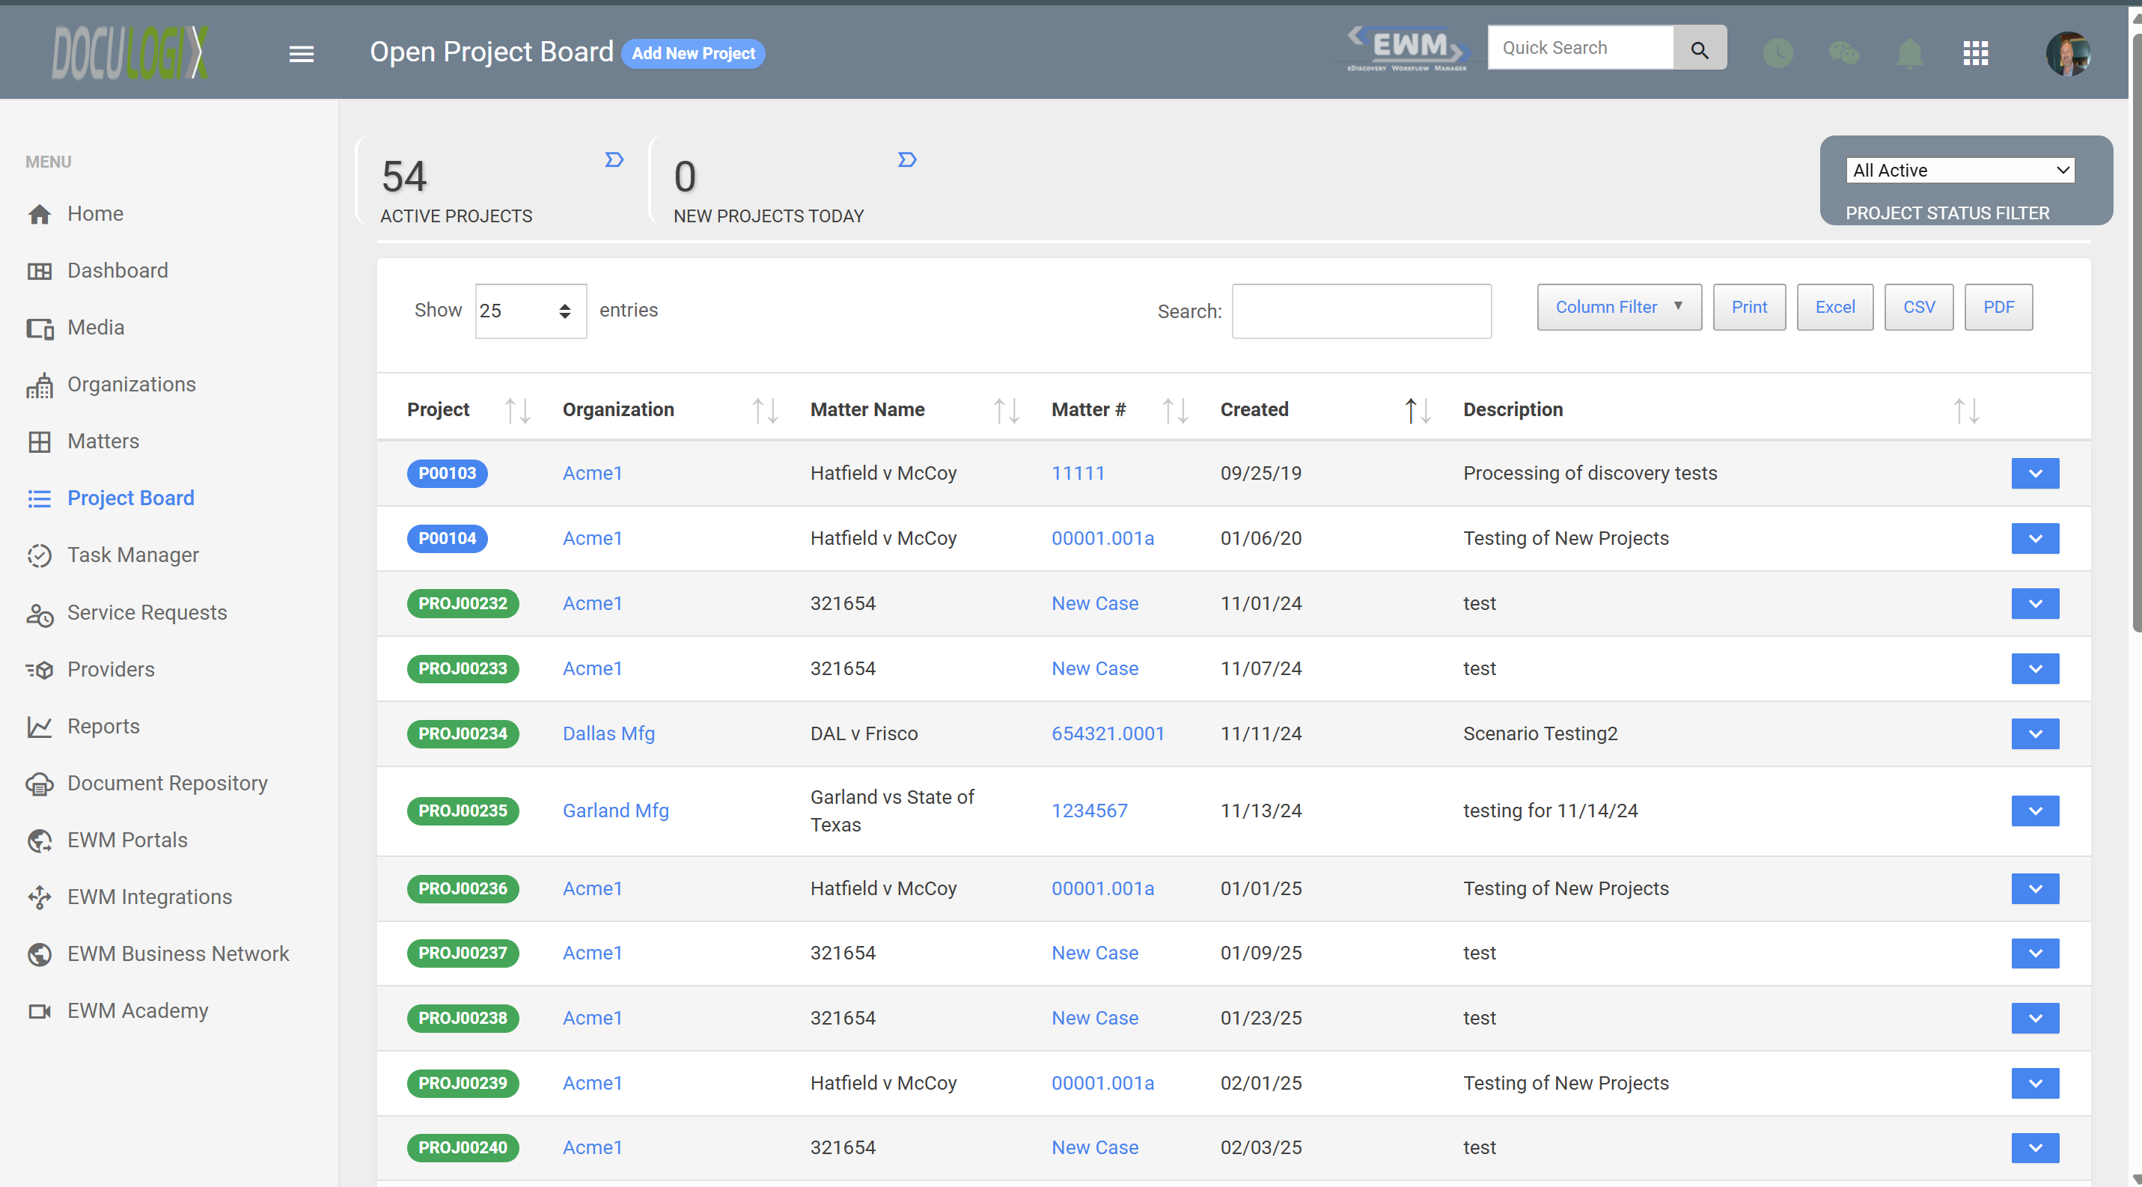Sort by Matter Name column arrows
This screenshot has height=1187, width=2142.
[x=1007, y=411]
